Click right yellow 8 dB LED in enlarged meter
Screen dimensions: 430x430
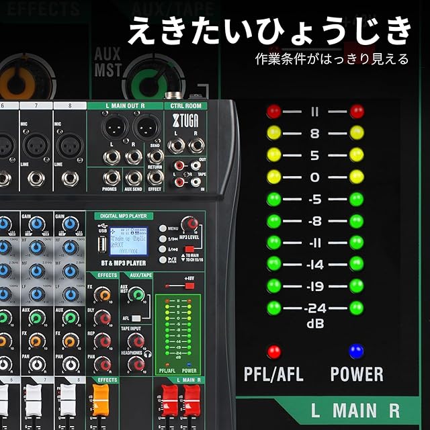[357, 133]
